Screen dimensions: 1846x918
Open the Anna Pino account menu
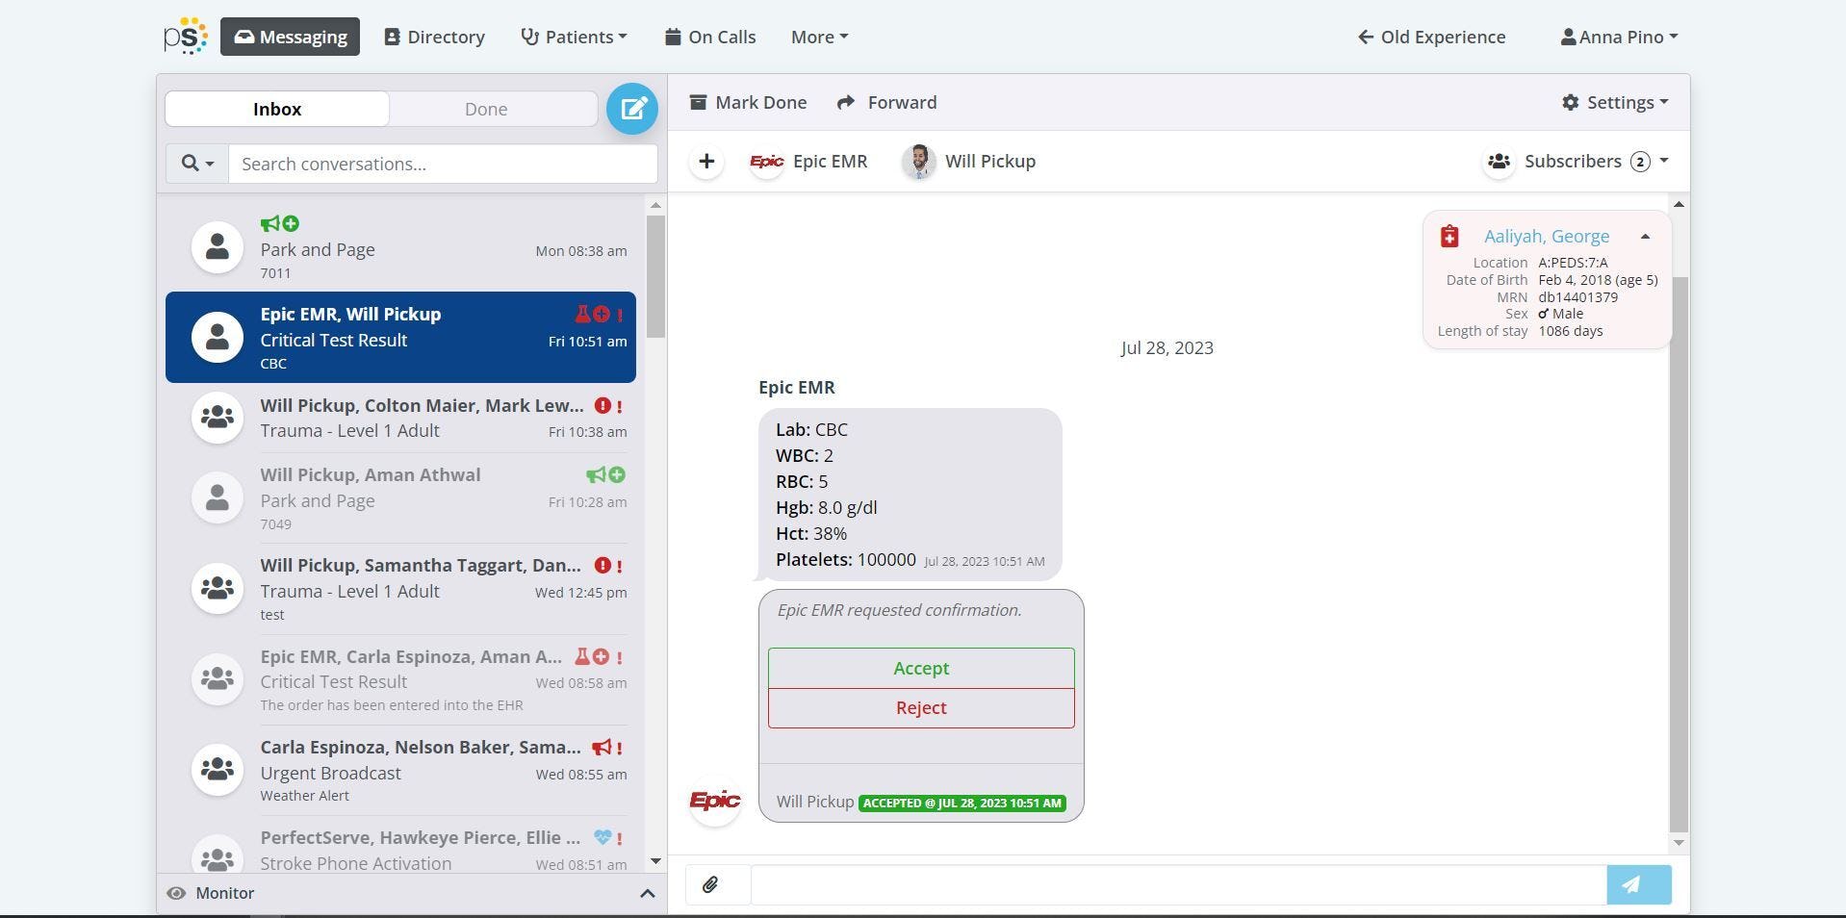click(x=1618, y=37)
